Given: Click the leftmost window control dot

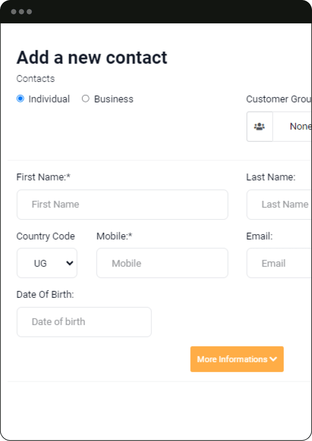Looking at the screenshot, I should coord(14,12).
